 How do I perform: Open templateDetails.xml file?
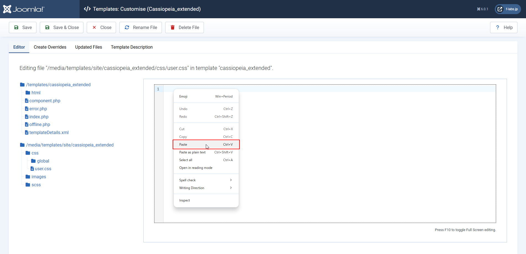[x=49, y=132]
